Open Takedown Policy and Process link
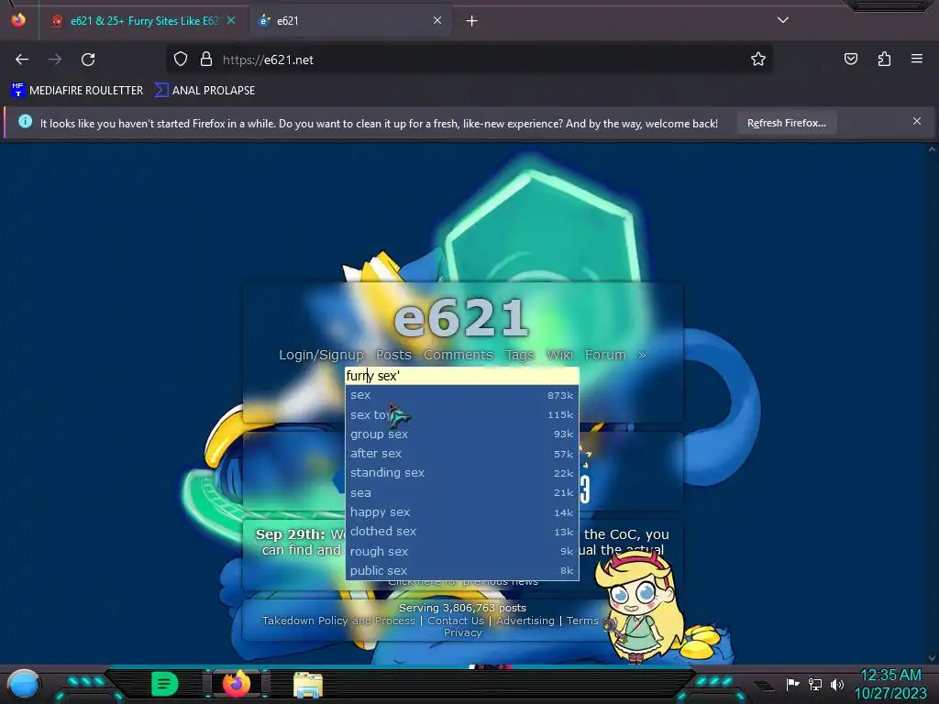939x704 pixels. pos(338,621)
